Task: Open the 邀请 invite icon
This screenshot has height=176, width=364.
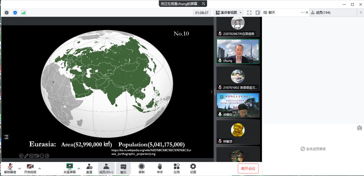Action: point(89,168)
